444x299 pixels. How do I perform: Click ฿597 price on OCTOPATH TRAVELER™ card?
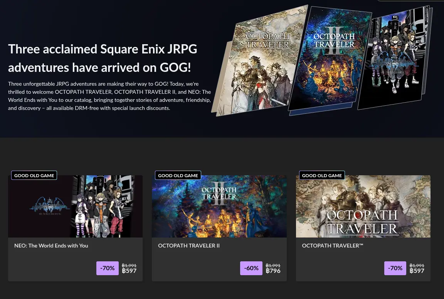pos(417,271)
